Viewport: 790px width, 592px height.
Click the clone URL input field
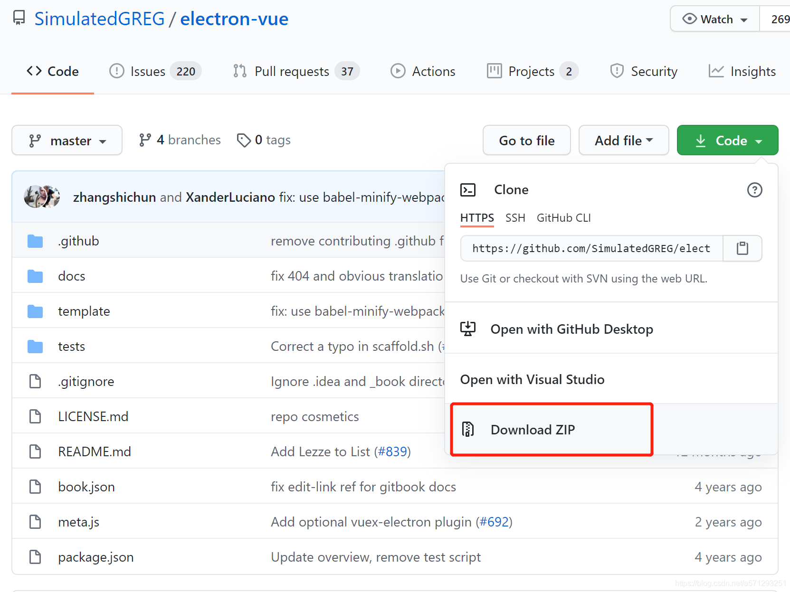coord(591,248)
